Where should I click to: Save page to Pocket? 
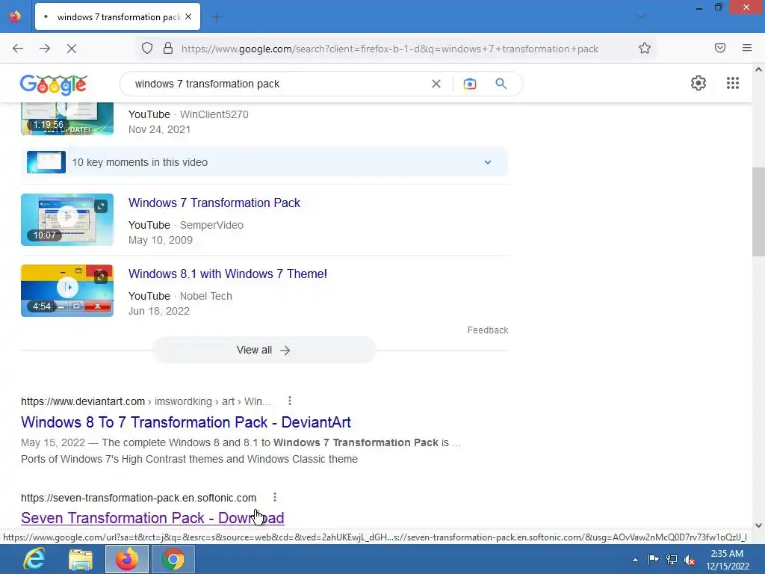[720, 48]
